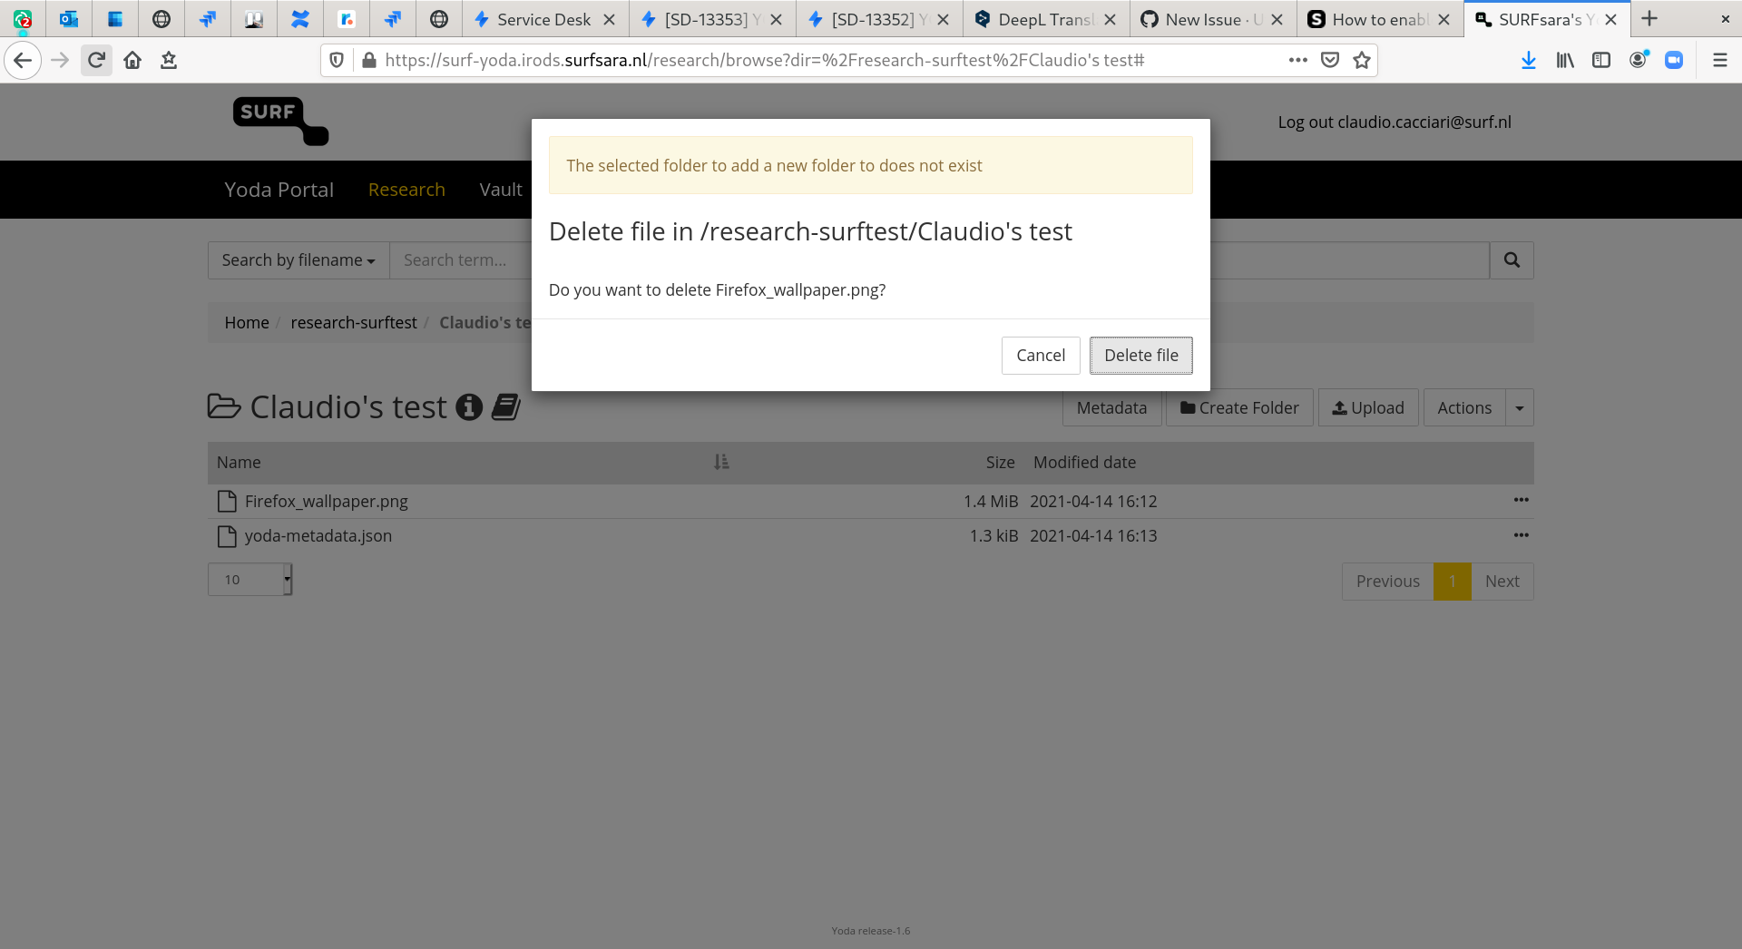Open the Vault menu item
1742x949 pixels.
coord(501,190)
